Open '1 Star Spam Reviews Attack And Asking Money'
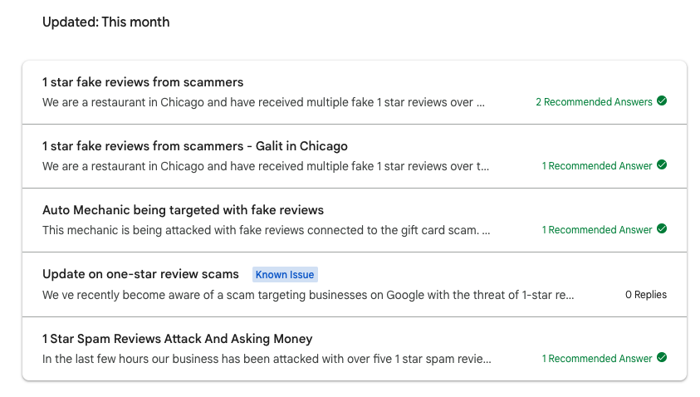 click(177, 339)
